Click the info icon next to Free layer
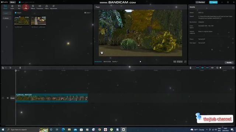This screenshot has height=132, width=236. tap(233, 43)
